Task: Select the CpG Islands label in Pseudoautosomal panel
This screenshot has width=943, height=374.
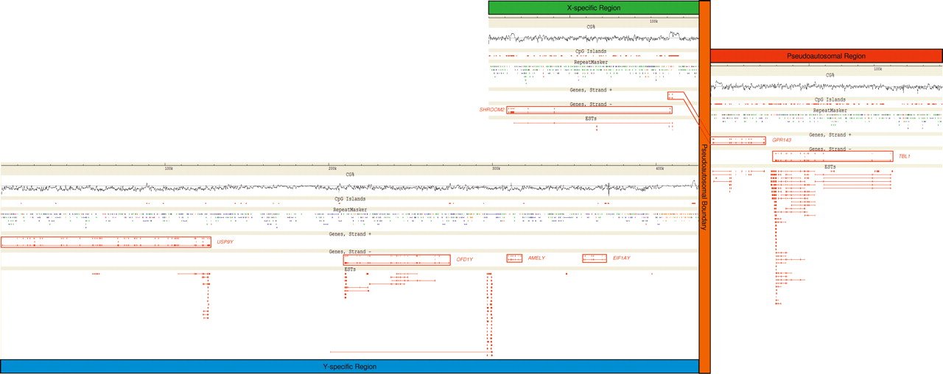Action: tap(830, 99)
